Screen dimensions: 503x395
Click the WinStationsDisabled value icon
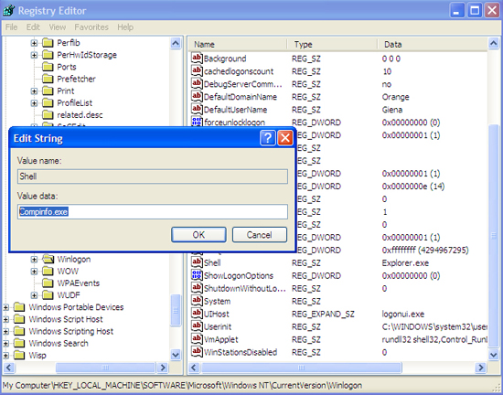point(197,352)
